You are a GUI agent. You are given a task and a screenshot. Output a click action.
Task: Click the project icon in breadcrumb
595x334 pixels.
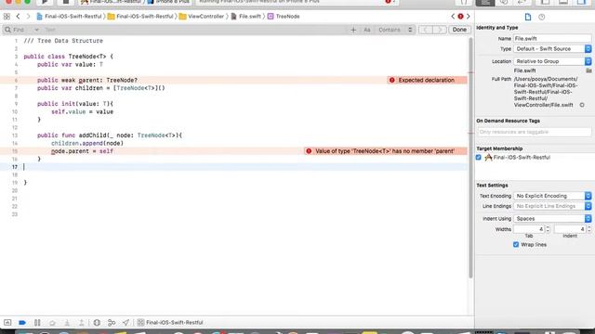[x=39, y=17]
